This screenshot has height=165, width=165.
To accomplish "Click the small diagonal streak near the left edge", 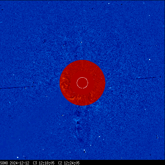I will pyautogui.click(x=10, y=102).
